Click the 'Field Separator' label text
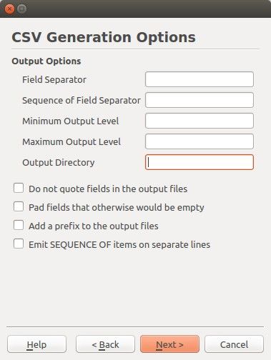The height and width of the screenshot is (360, 271). coord(54,80)
